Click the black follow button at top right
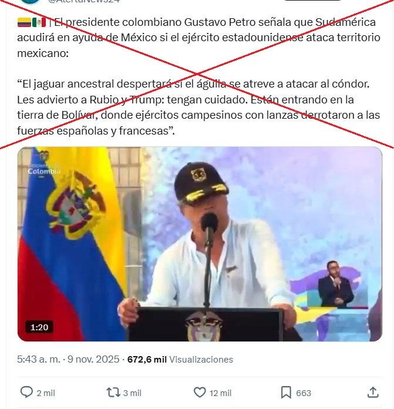 click(313, 0)
